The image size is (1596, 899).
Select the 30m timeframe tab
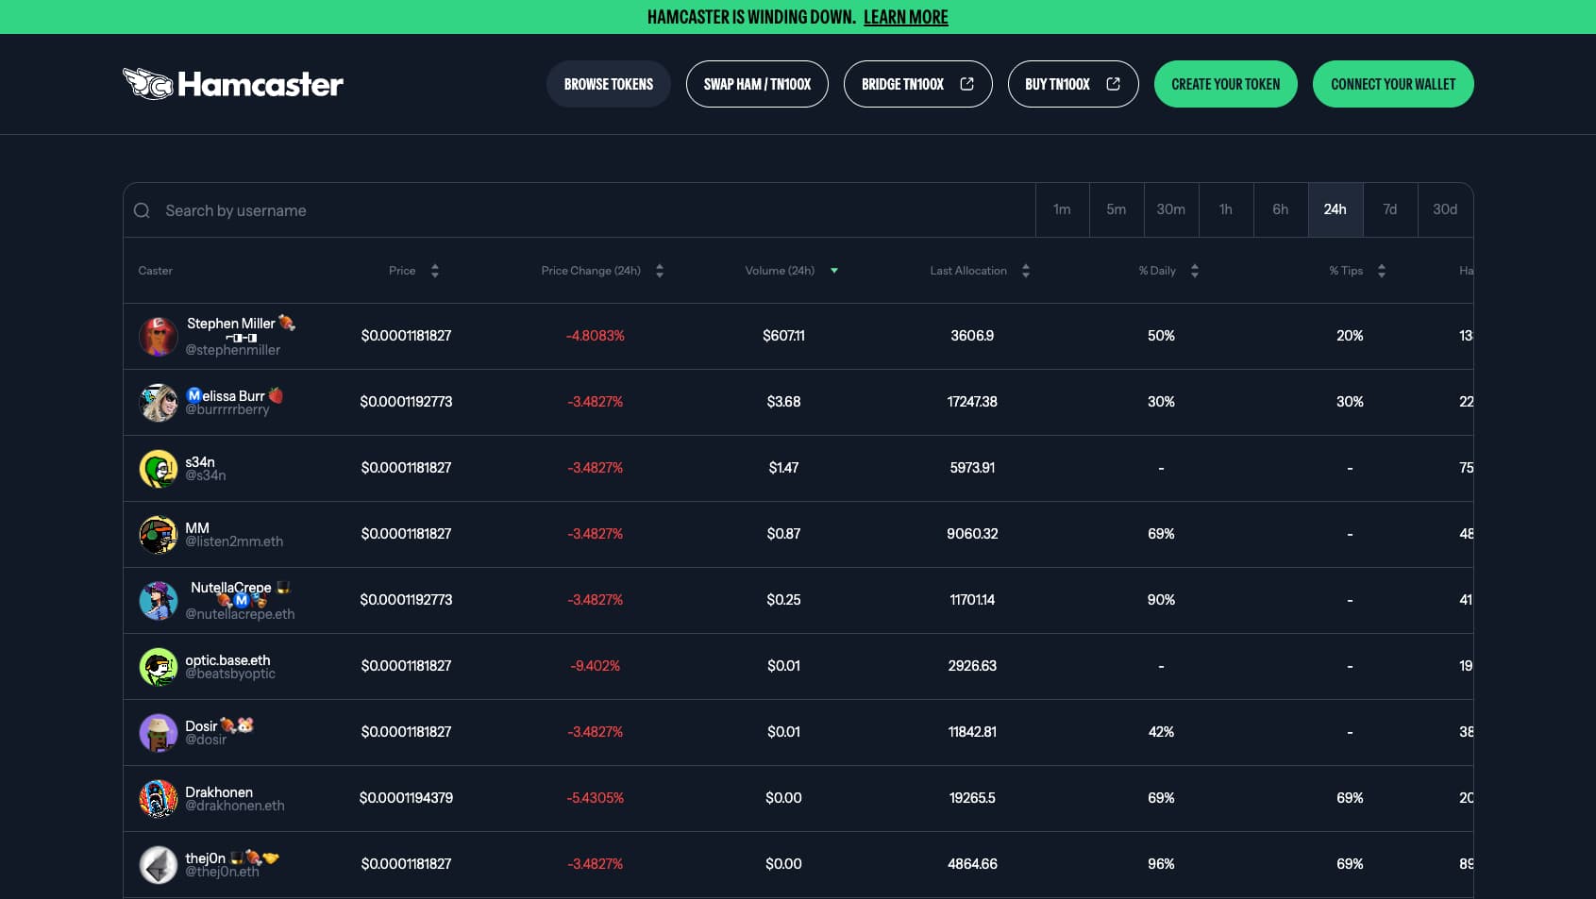click(1171, 209)
